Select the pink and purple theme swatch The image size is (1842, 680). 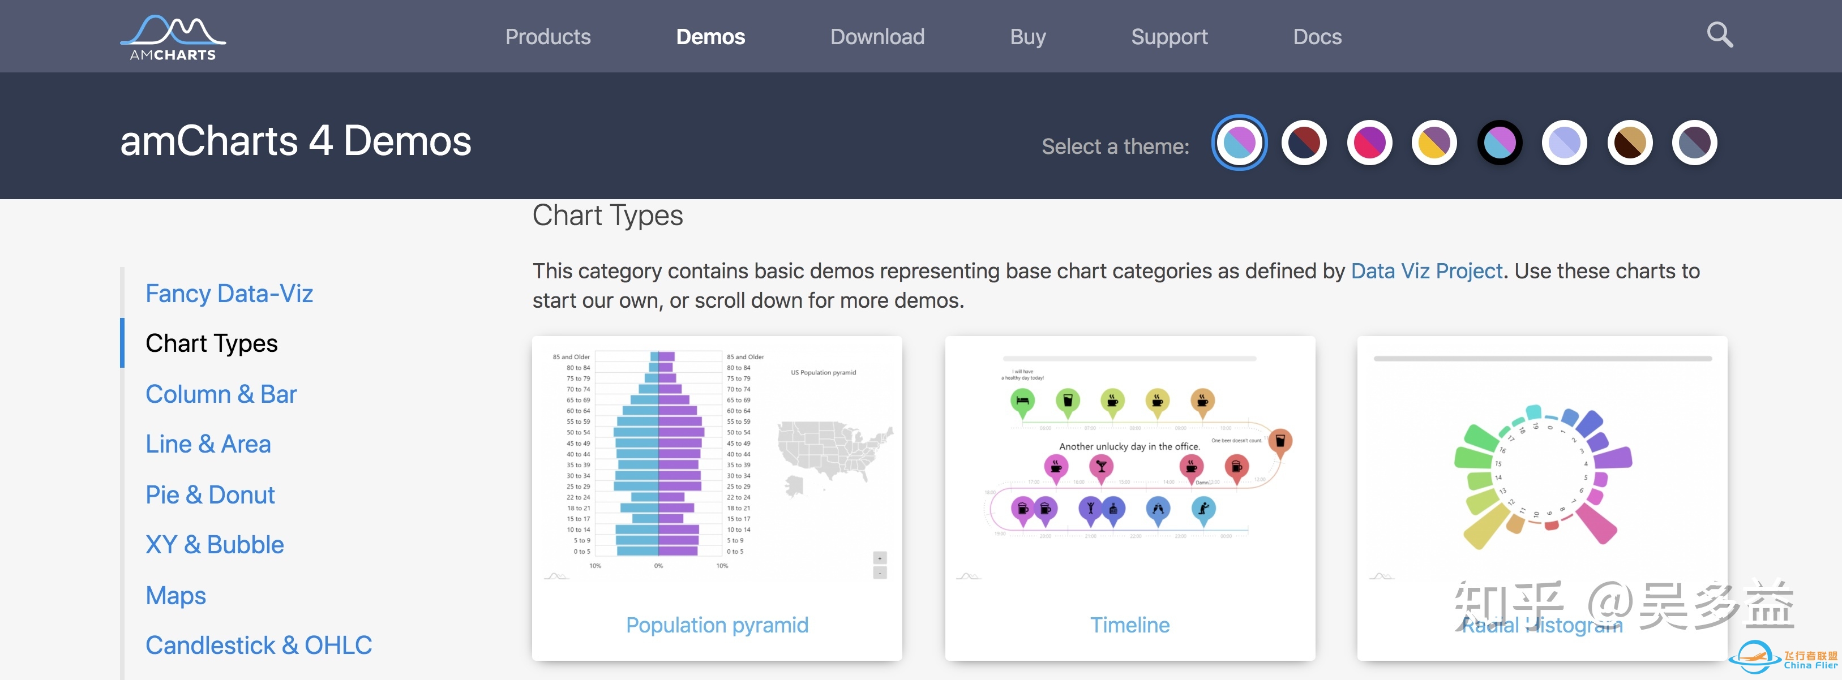(x=1369, y=143)
